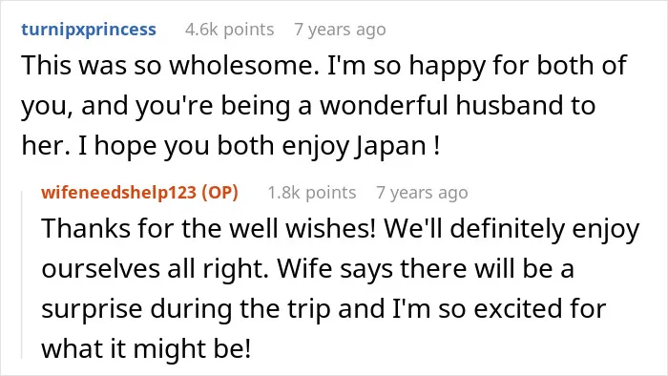
Task: Click the word 'Japan' in first comment
Action: tap(391, 146)
